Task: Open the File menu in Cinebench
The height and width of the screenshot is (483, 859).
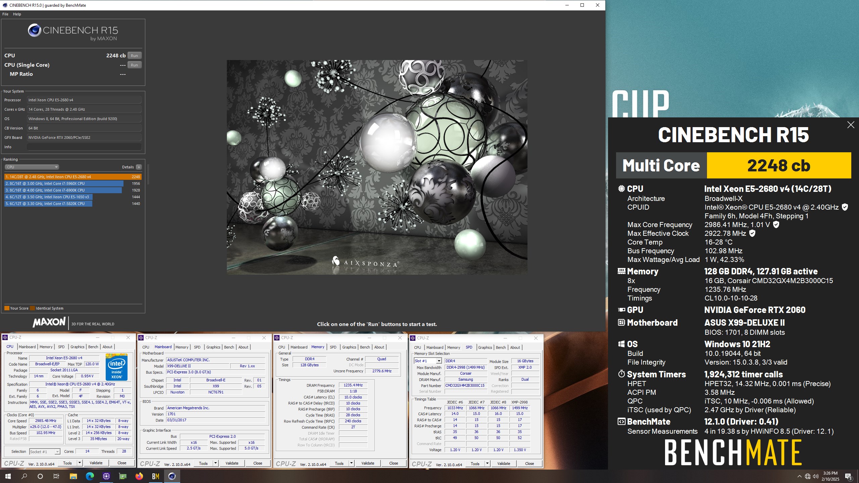Action: [x=5, y=14]
